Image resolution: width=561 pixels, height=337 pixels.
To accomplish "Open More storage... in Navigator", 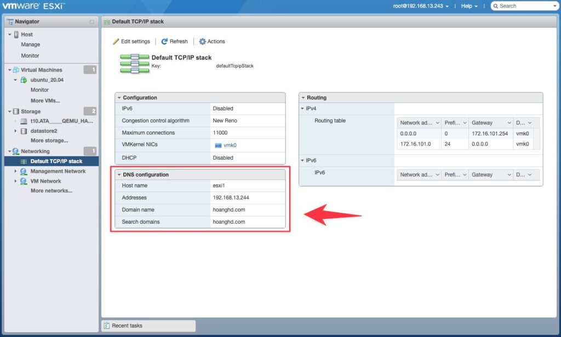I will (49, 141).
